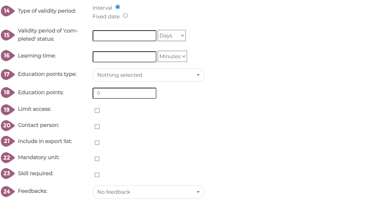Tick the Skill required checkbox
Viewport: 390px width, 202px height.
coord(97,175)
